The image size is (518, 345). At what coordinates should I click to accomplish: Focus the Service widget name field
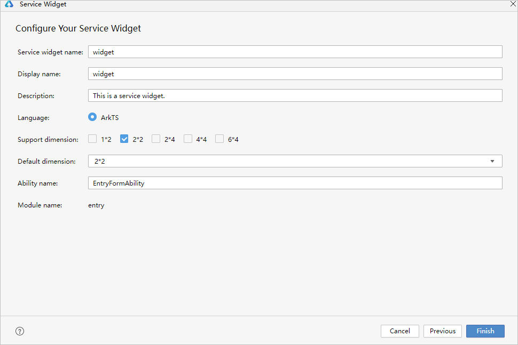coord(295,52)
